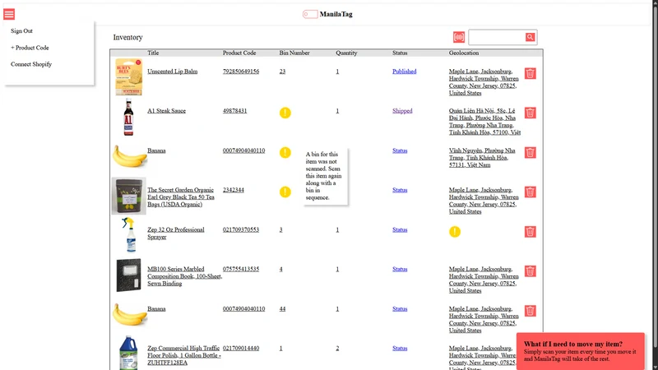
Task: Choose + Product Code menu item
Action: coord(30,48)
